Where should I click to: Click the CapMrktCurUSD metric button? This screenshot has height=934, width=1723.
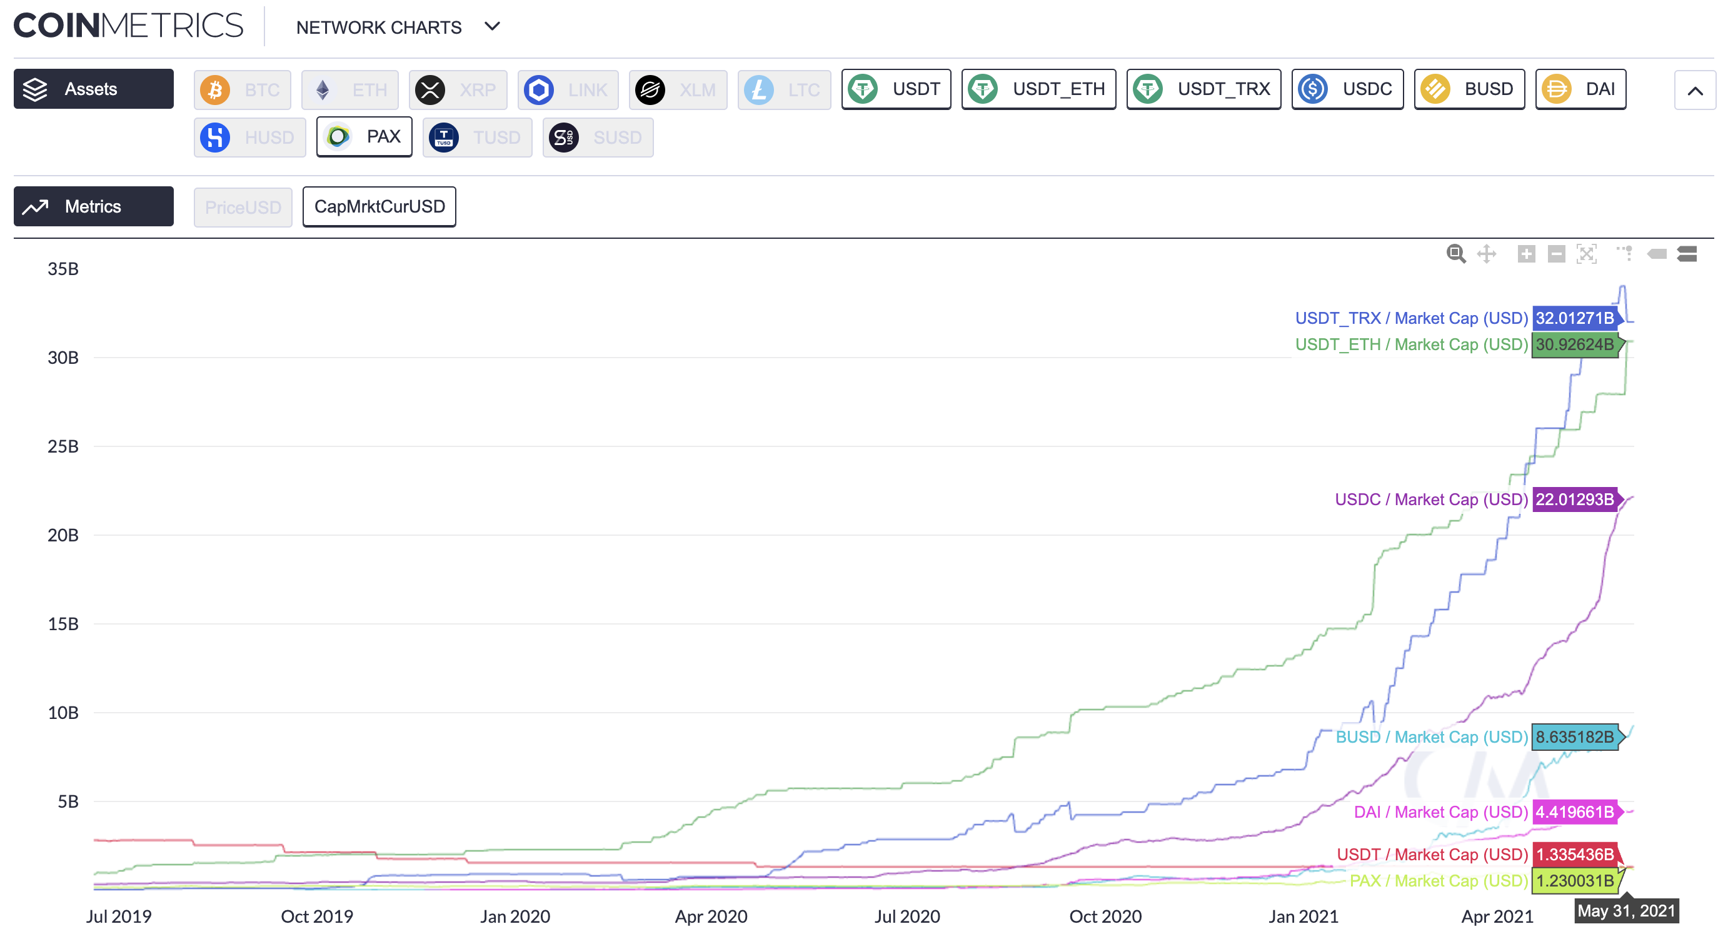click(379, 207)
